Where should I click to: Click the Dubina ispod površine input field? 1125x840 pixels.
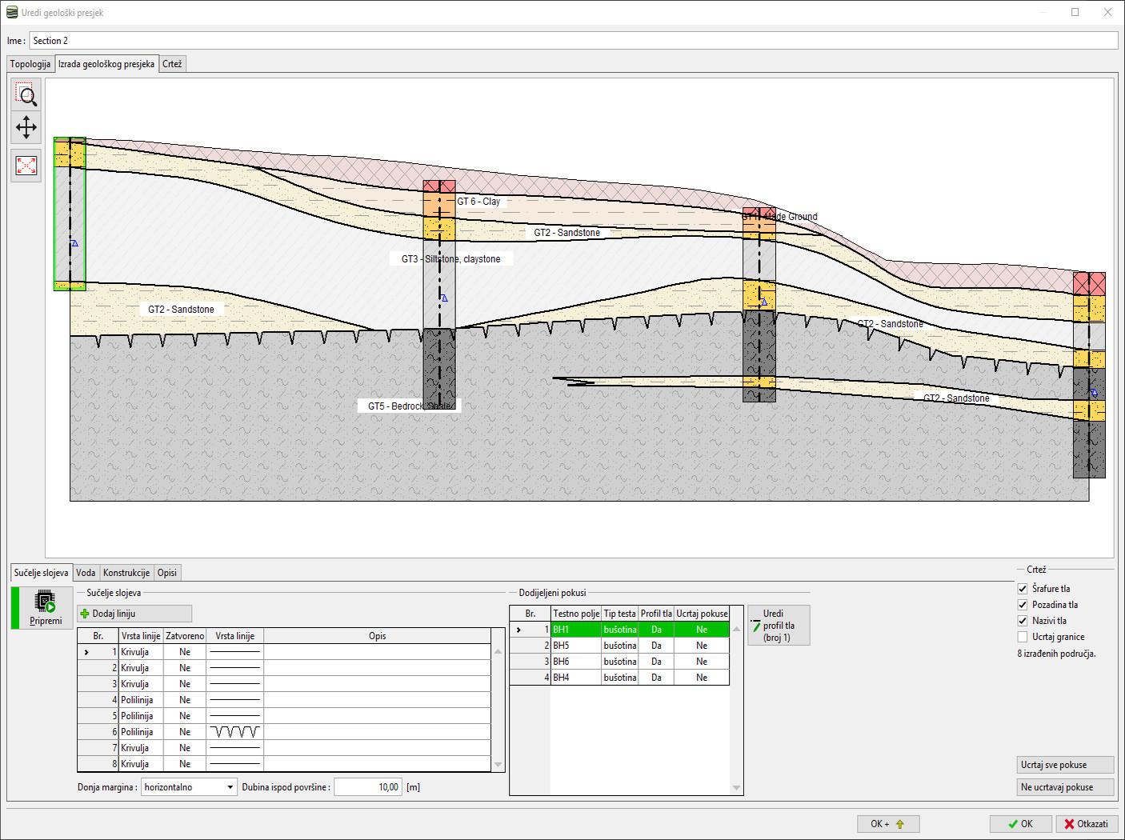[x=367, y=787]
